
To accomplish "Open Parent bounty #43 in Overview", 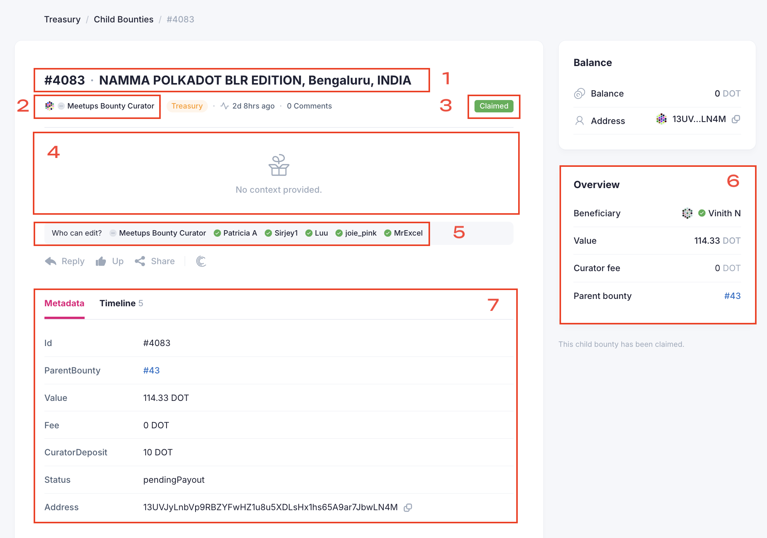I will pyautogui.click(x=732, y=296).
